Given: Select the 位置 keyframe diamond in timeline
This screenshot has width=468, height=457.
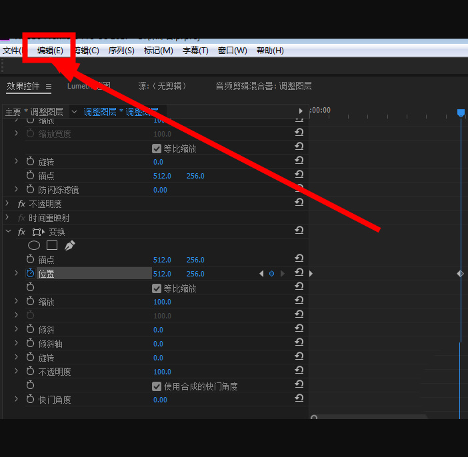Looking at the screenshot, I should pos(460,274).
